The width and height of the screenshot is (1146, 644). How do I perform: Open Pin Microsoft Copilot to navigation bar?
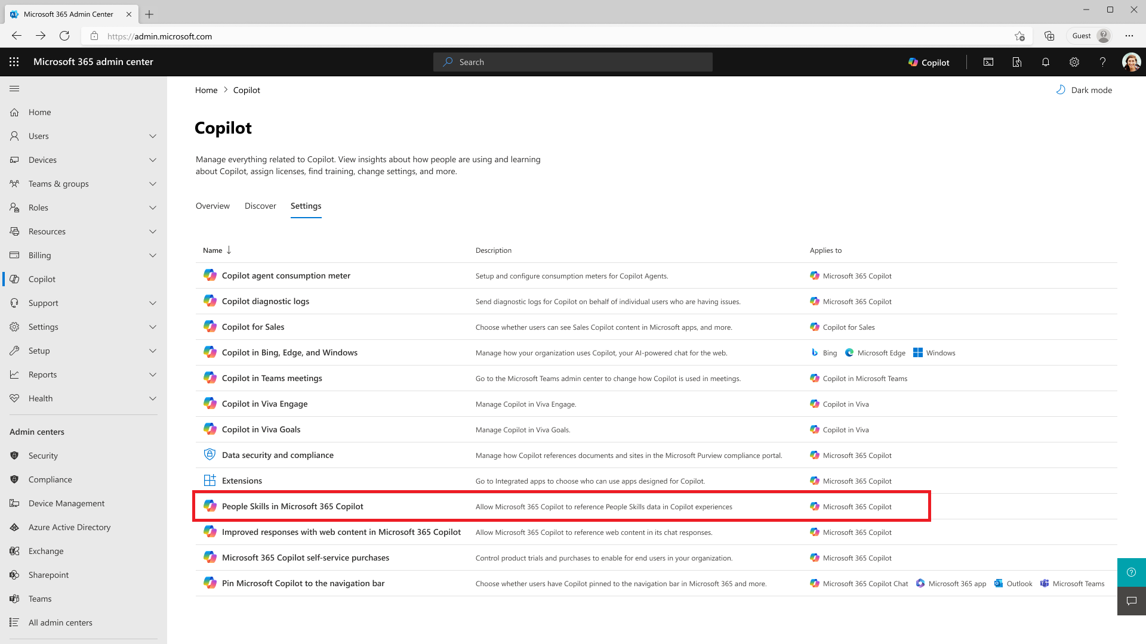coord(303,583)
